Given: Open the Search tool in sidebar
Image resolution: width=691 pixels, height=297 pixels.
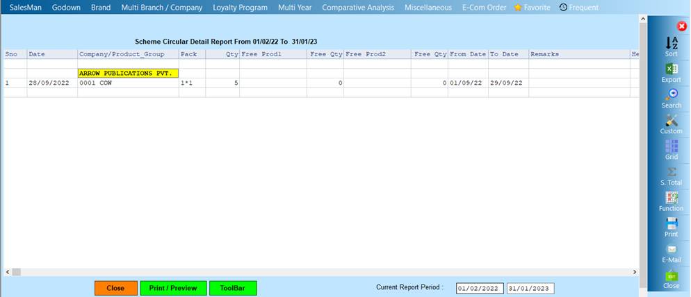Looking at the screenshot, I should click(x=671, y=95).
